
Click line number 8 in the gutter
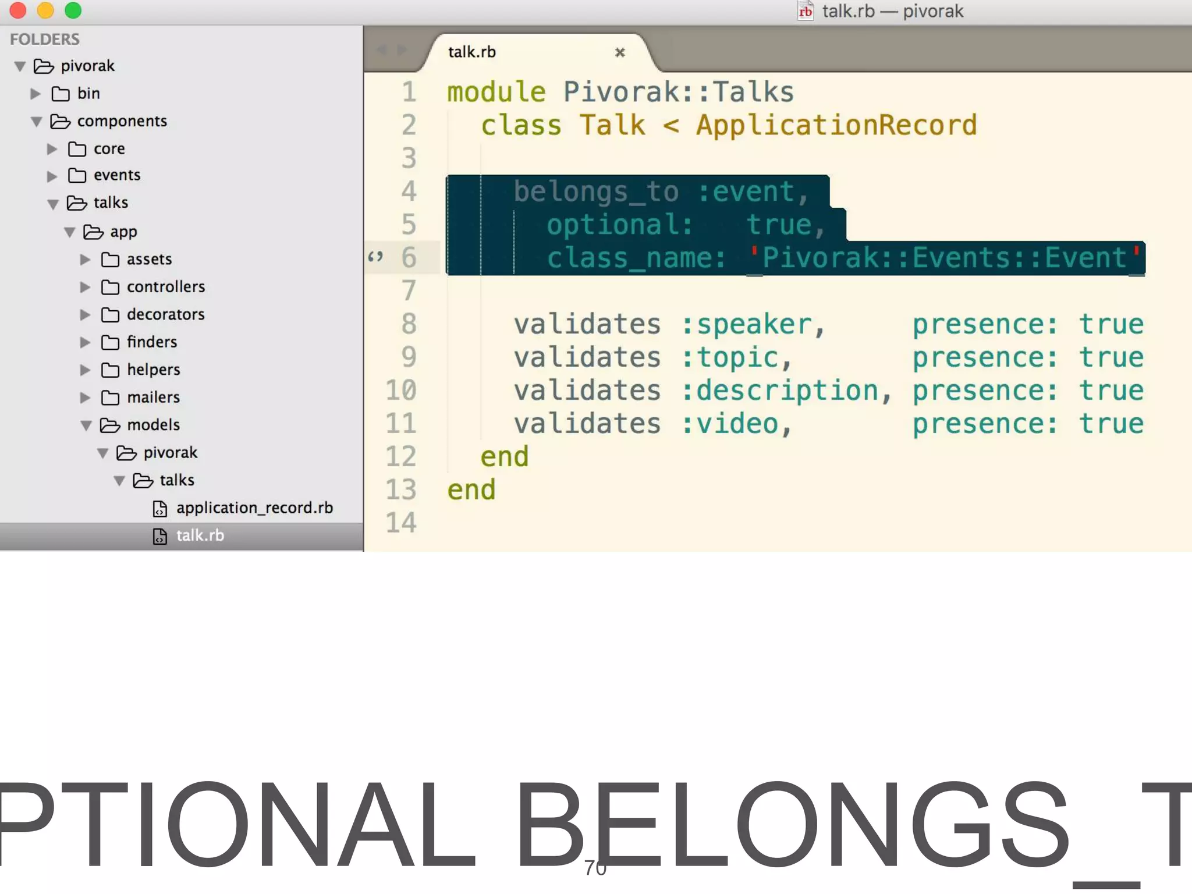coord(409,324)
